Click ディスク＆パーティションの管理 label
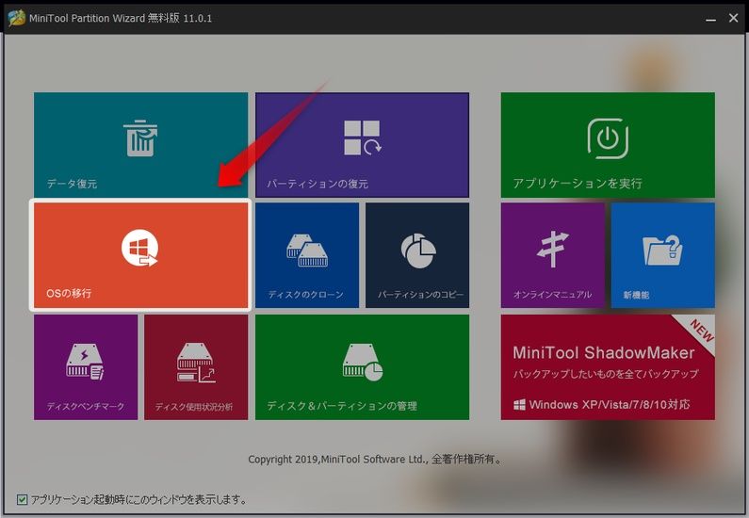This screenshot has height=518, width=749. (x=342, y=406)
